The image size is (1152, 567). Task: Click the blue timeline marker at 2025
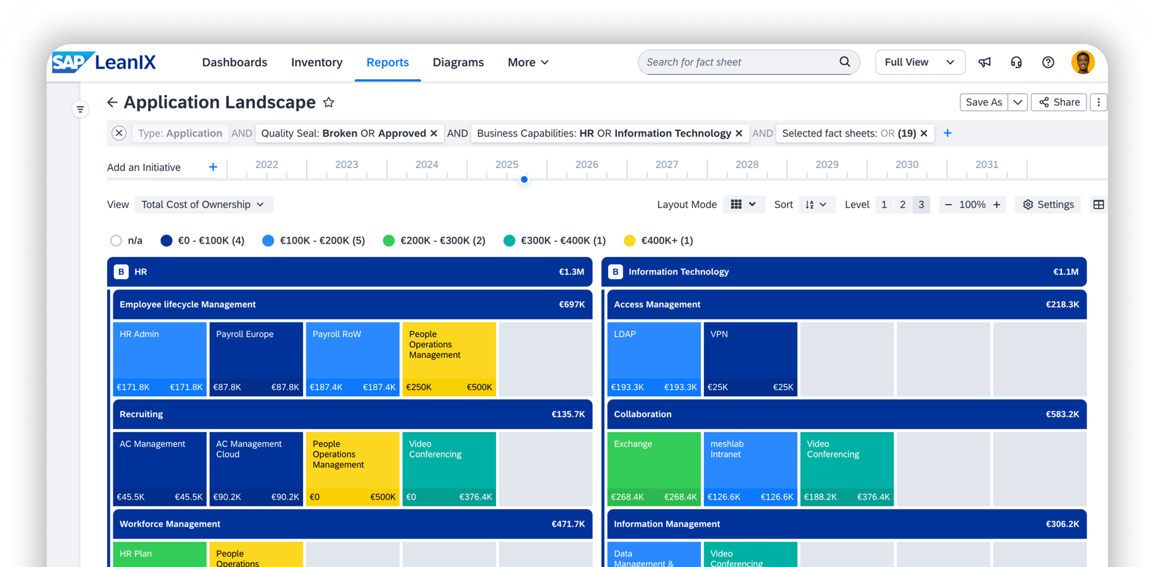pyautogui.click(x=524, y=180)
